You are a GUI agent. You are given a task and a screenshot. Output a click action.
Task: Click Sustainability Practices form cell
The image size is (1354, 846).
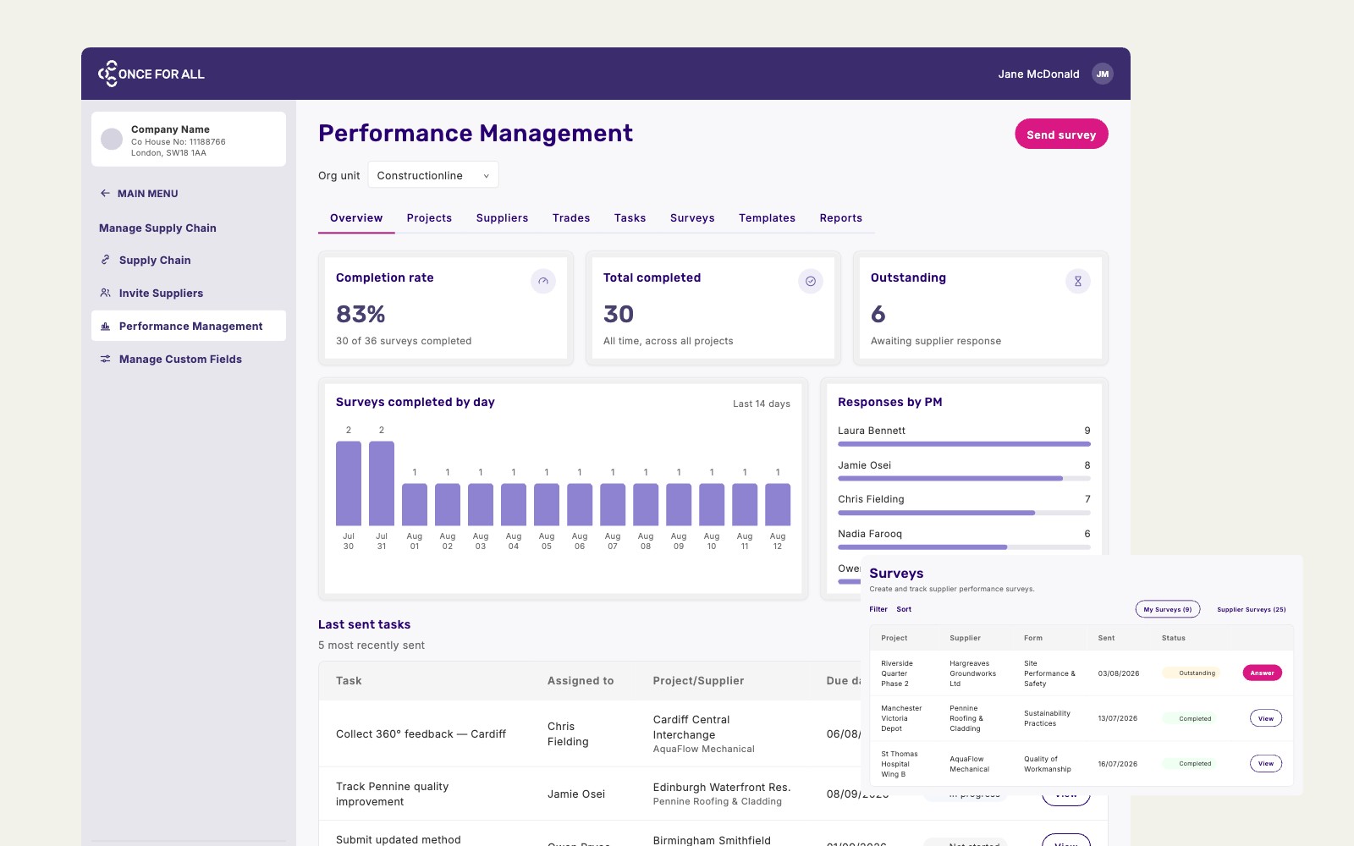[1047, 718]
